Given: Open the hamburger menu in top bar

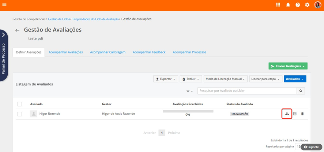Looking at the screenshot, I should coord(4,5).
